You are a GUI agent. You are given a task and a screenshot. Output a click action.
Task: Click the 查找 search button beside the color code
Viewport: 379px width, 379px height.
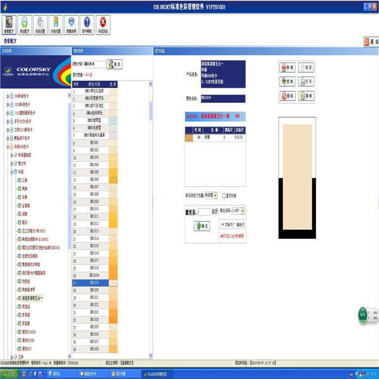114,64
